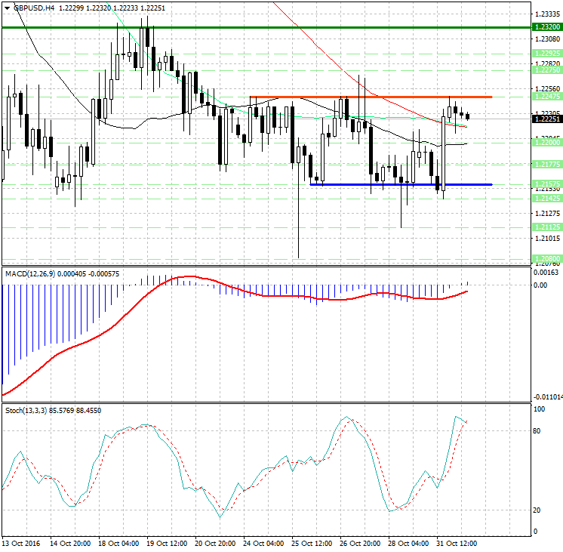Screen dimensions: 563x552
Task: Click the Stochastic 80 level scale label
Action: 537,431
